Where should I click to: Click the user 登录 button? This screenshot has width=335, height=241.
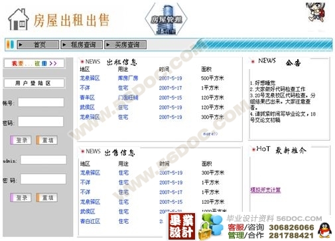[x=21, y=140]
